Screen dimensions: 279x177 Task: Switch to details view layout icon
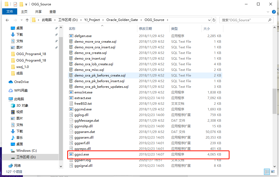[x=267, y=172]
